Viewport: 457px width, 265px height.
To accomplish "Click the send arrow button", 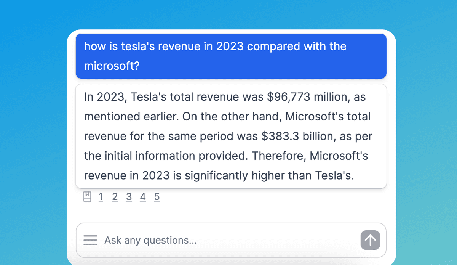I will pyautogui.click(x=370, y=240).
